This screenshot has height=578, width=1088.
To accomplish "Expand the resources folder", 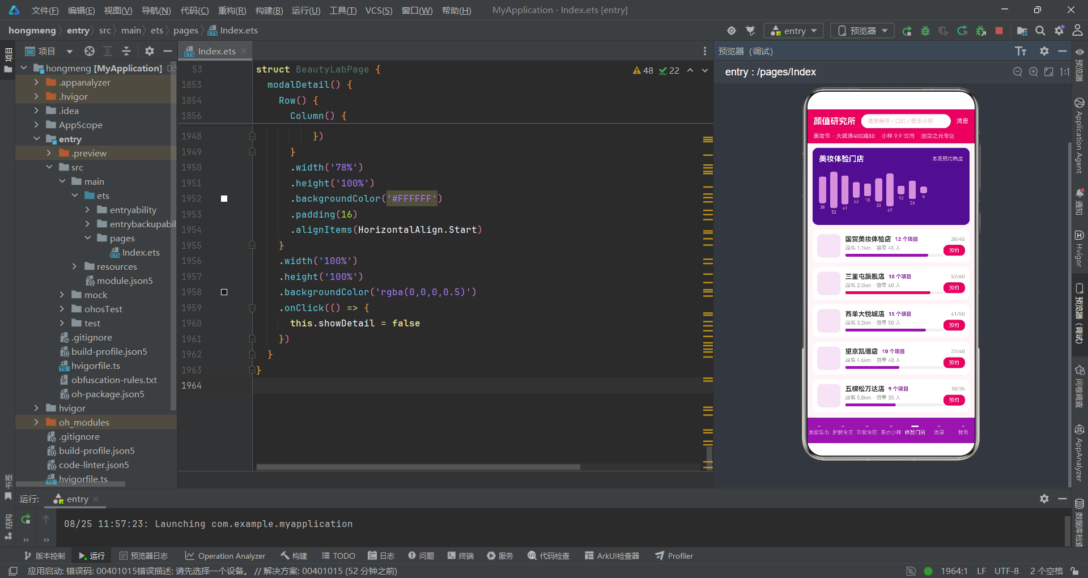I will point(74,266).
